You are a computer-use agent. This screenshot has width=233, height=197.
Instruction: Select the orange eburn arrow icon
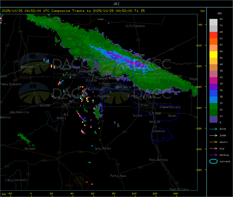click(x=213, y=142)
